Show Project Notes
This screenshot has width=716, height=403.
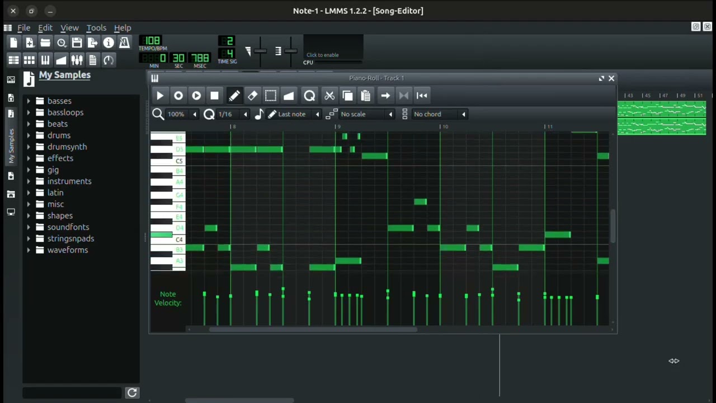click(x=93, y=60)
